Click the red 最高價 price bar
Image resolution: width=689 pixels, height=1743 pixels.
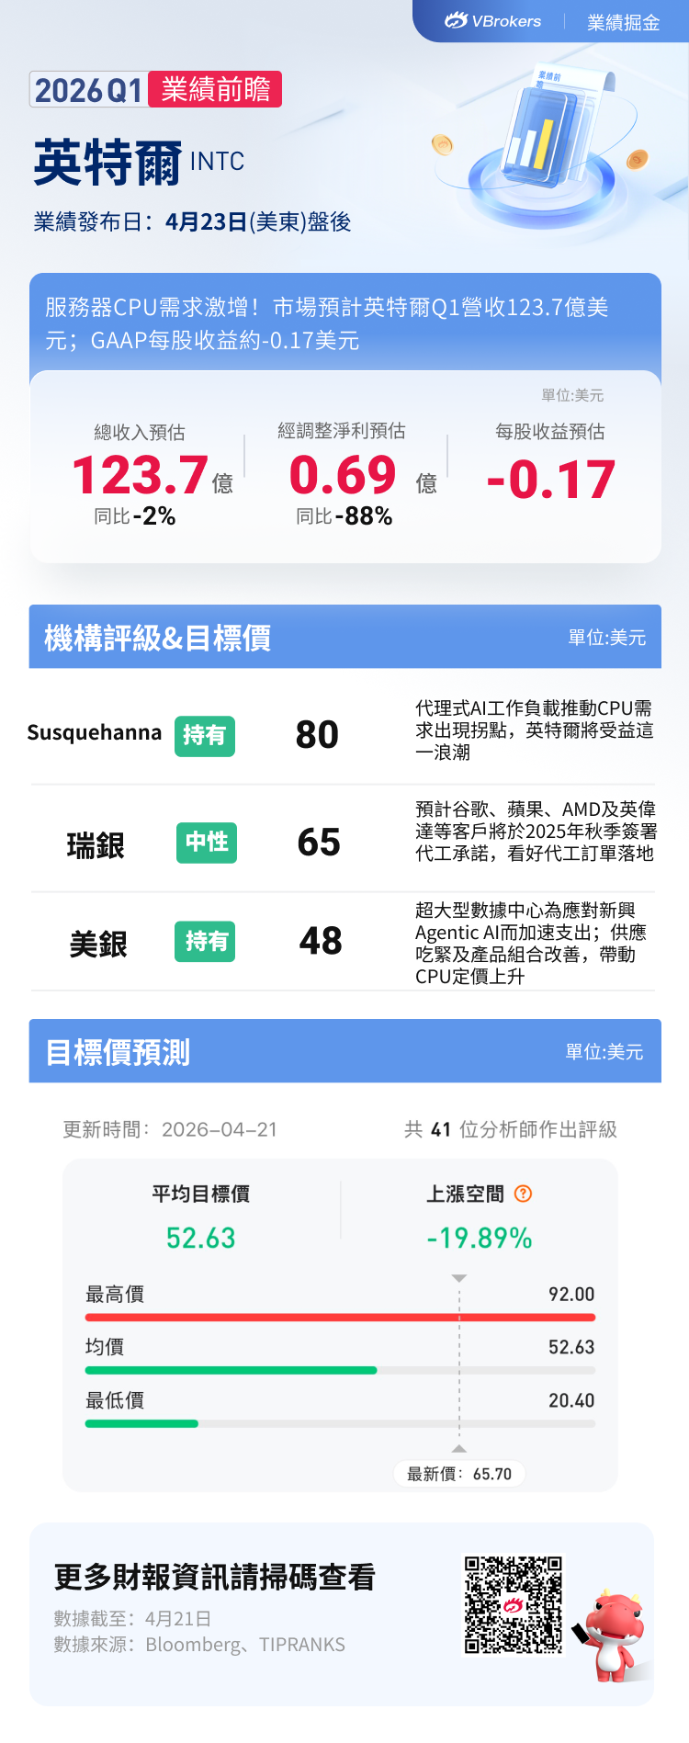click(340, 1318)
